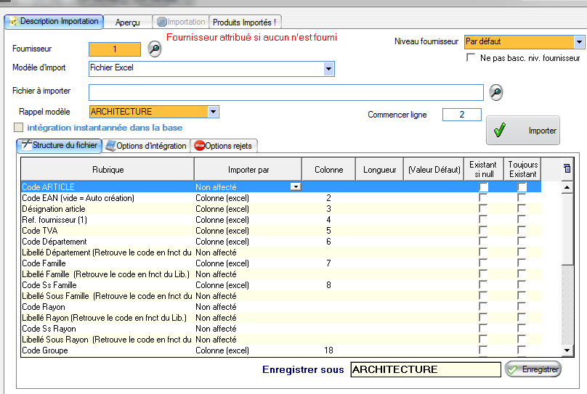Check Existant si null for Code ARTICLE
The height and width of the screenshot is (394, 587).
point(483,187)
